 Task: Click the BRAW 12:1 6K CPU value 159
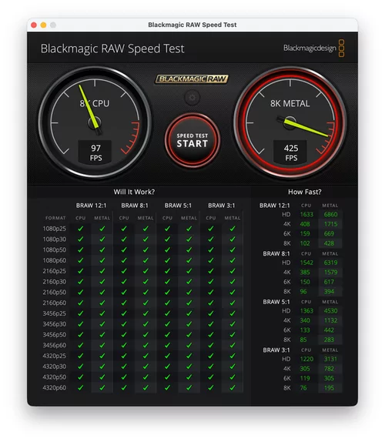[x=305, y=233]
